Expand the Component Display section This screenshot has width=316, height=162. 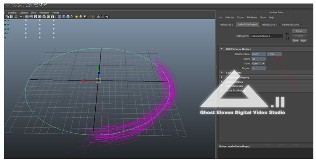222,77
